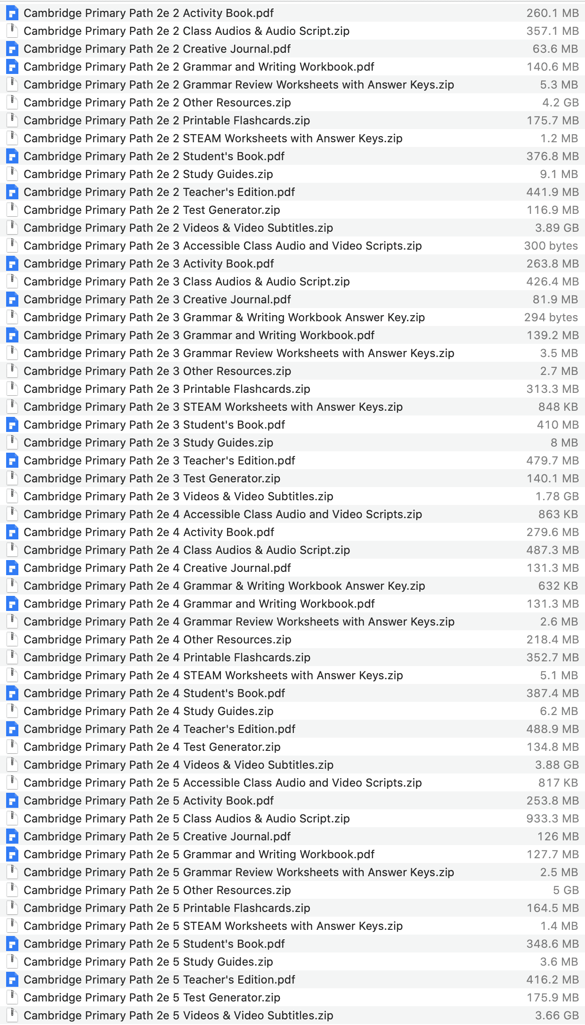Select file 5 Test Generator.zip
The height and width of the screenshot is (1025, 585).
pyautogui.click(x=292, y=998)
